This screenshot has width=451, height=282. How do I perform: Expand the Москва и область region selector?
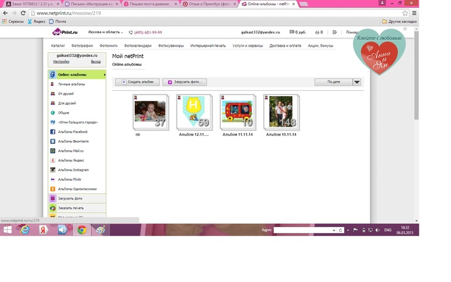(105, 32)
